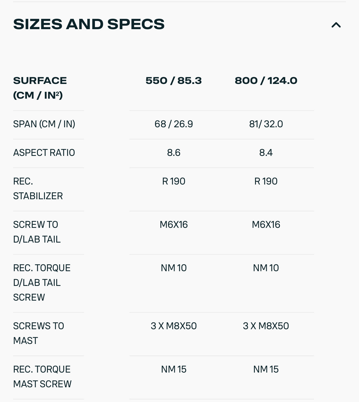Collapse the Sizes and Specs section chevron
This screenshot has height=402, width=359.
pos(336,25)
